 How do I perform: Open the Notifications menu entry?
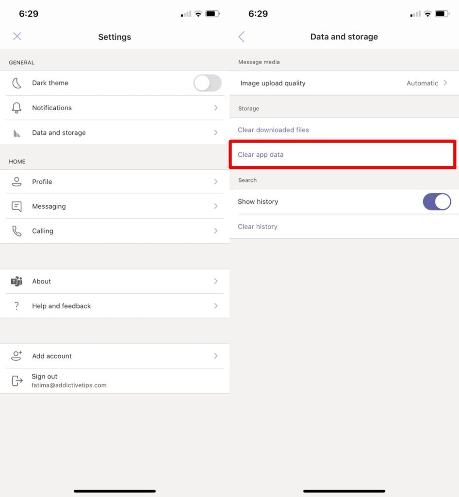[115, 107]
